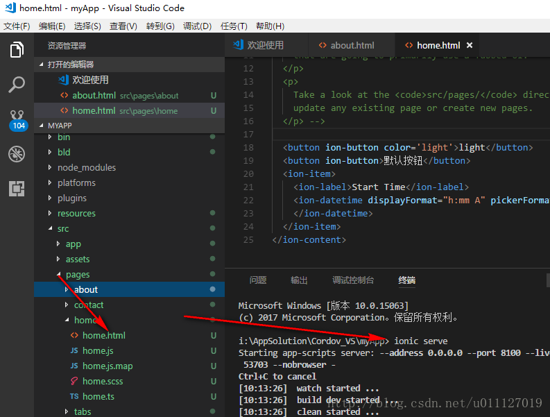The width and height of the screenshot is (550, 417).
Task: Select about.html in open editors list
Action: 129,95
